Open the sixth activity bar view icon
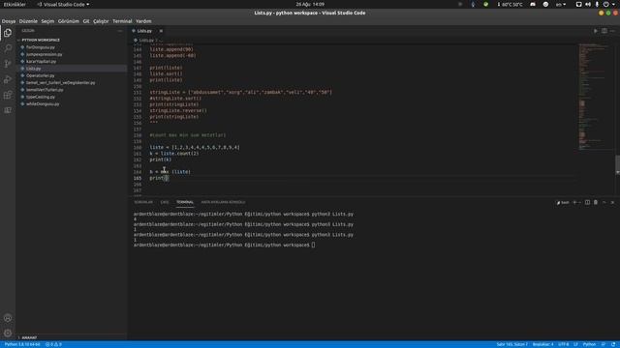This screenshot has height=348, width=620. 8,110
